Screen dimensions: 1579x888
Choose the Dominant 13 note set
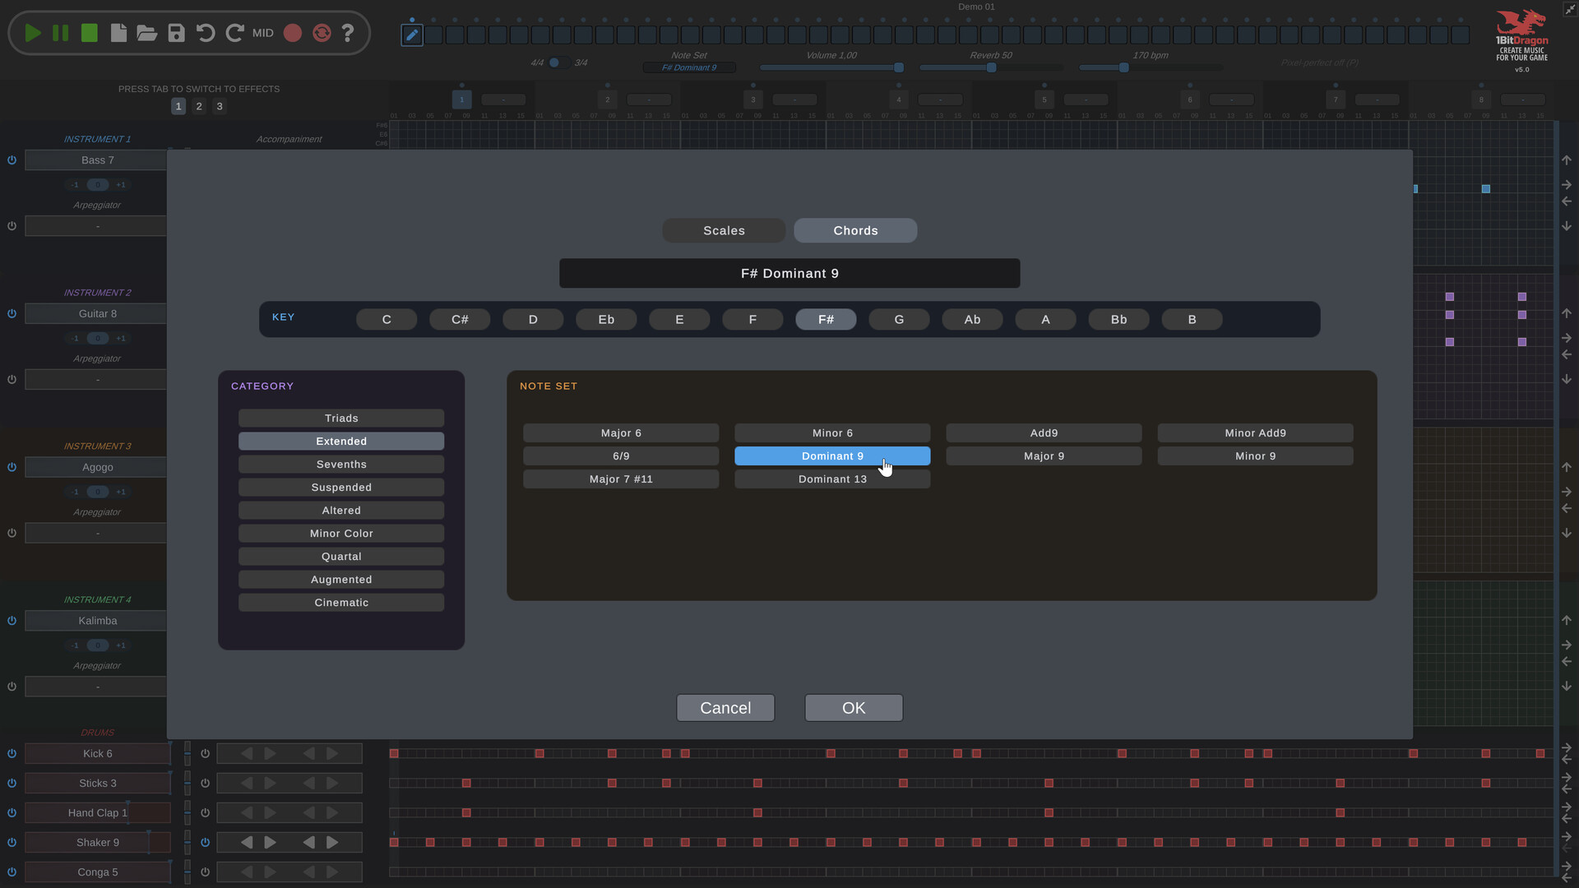tap(832, 479)
